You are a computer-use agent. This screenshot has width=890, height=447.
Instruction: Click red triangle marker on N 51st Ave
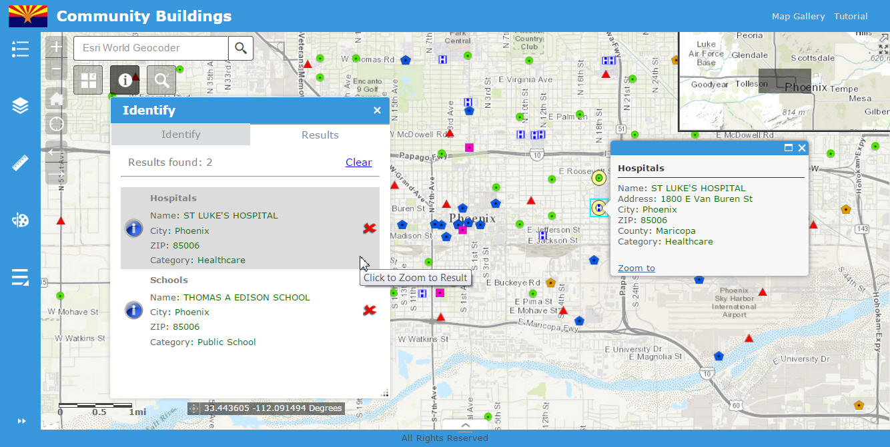pos(61,220)
